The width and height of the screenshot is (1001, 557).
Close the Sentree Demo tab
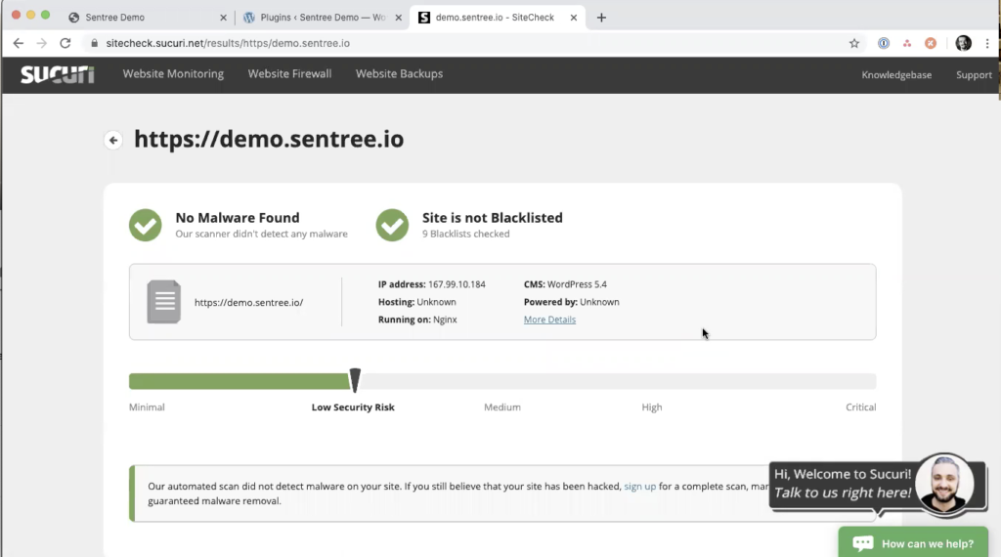(223, 18)
